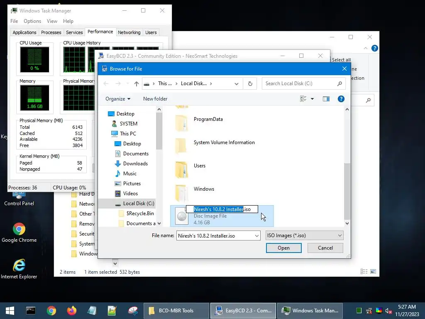Click New folder button
Image resolution: width=425 pixels, height=319 pixels.
click(x=155, y=99)
